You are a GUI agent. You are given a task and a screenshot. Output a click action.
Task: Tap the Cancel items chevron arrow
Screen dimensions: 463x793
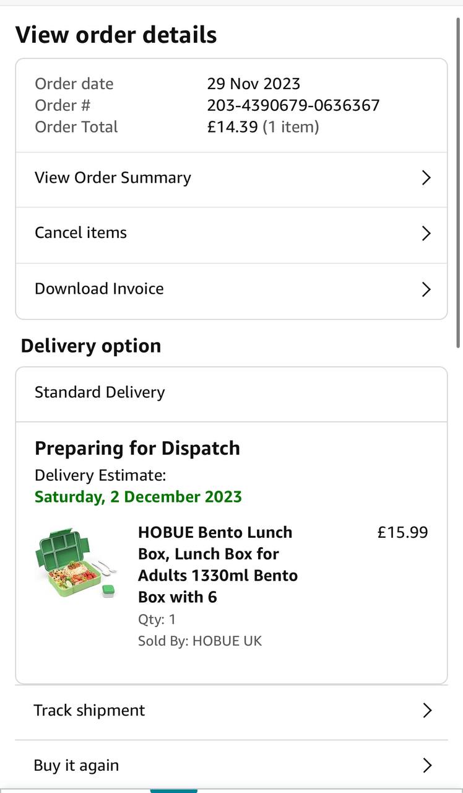(426, 233)
